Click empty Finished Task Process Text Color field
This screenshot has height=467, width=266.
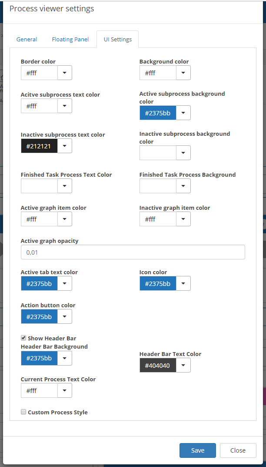[x=39, y=186]
